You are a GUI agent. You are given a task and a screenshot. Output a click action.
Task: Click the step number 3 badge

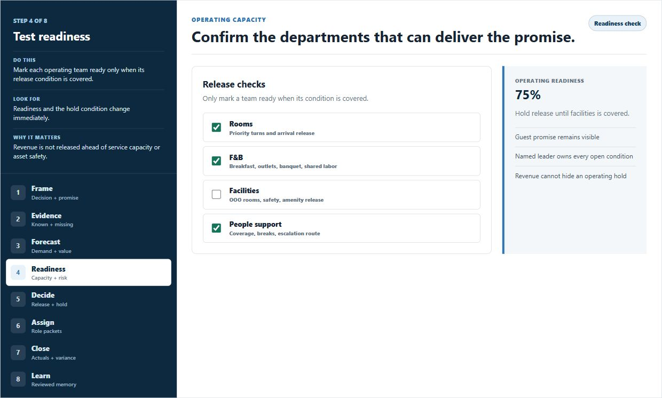pos(18,246)
